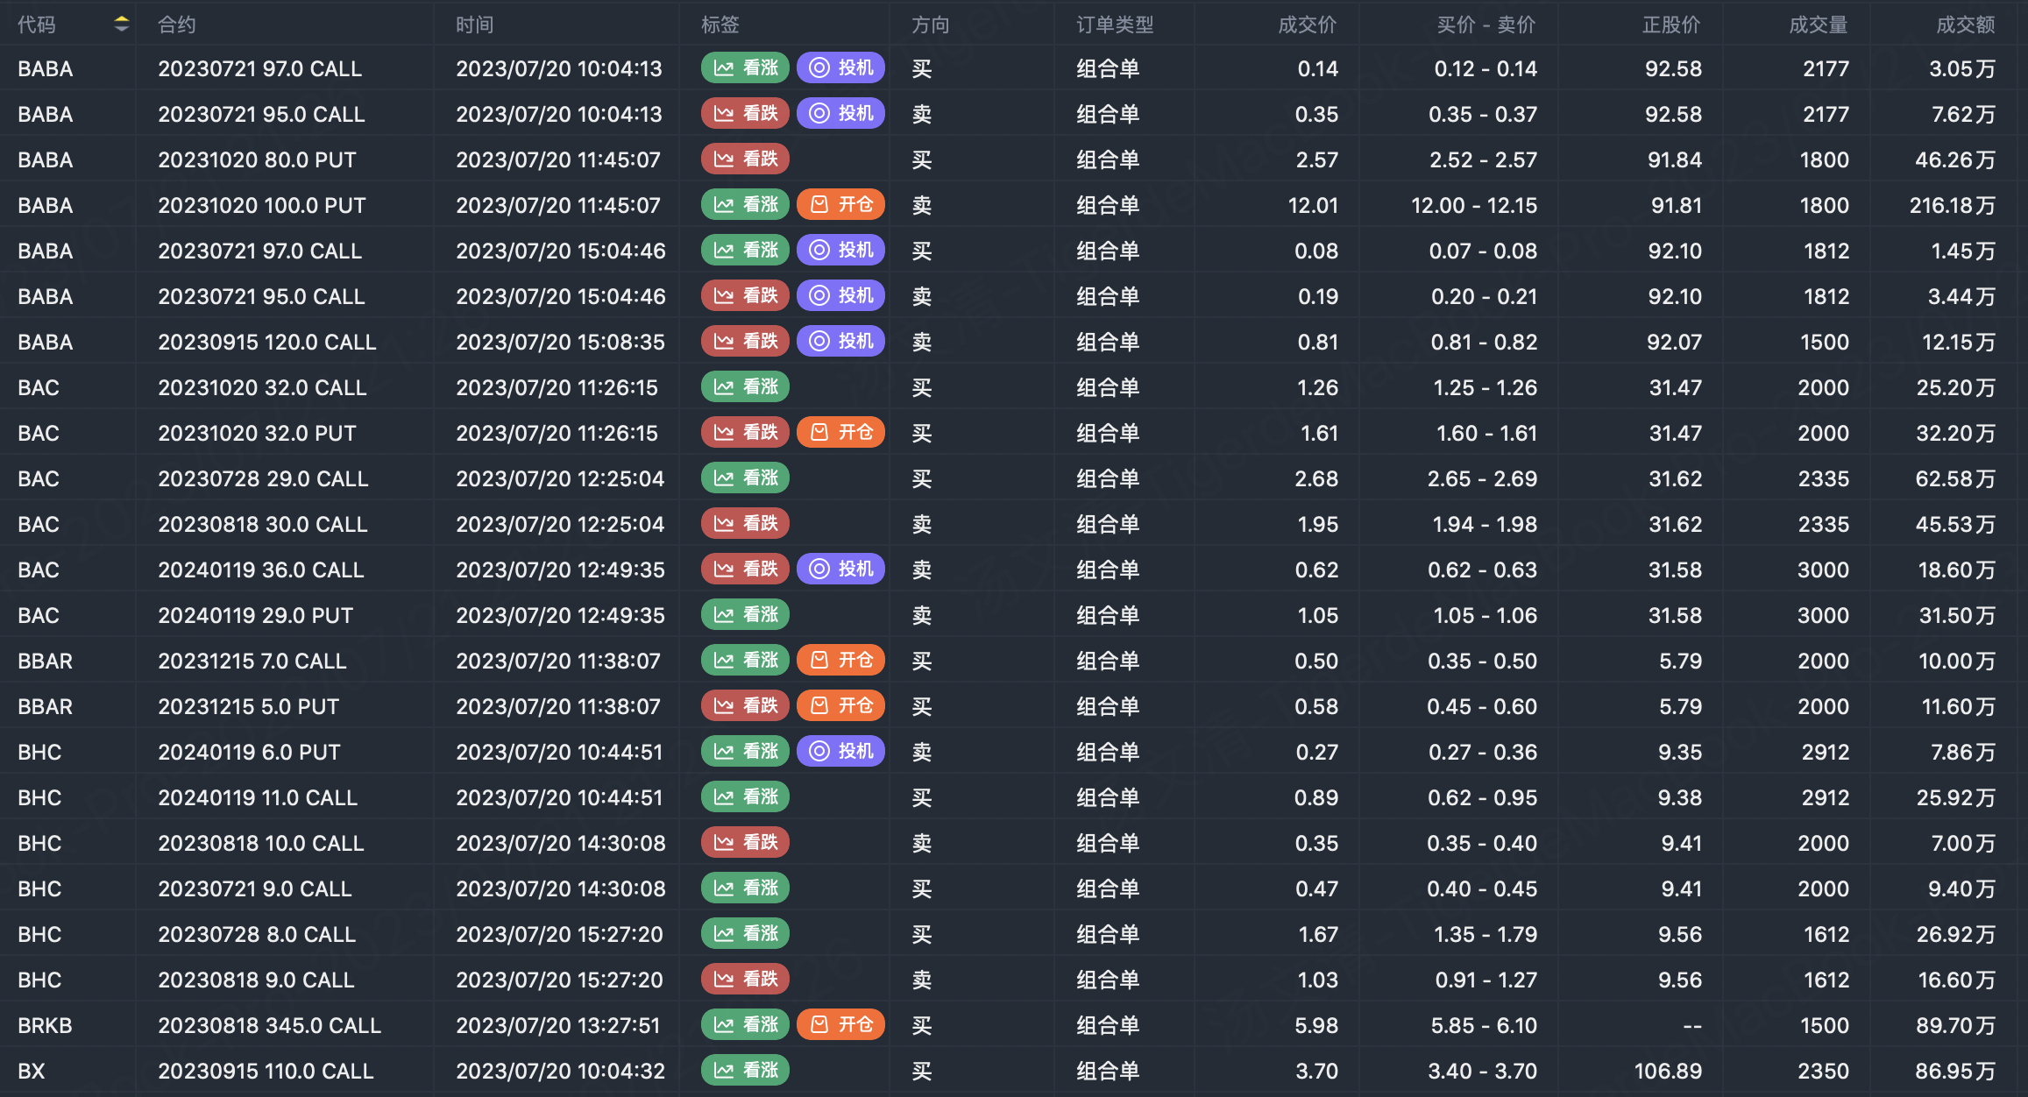The image size is (2028, 1097).
Task: Click 看跌 tag on BBAR 5.0 PUT row
Action: pyautogui.click(x=745, y=706)
